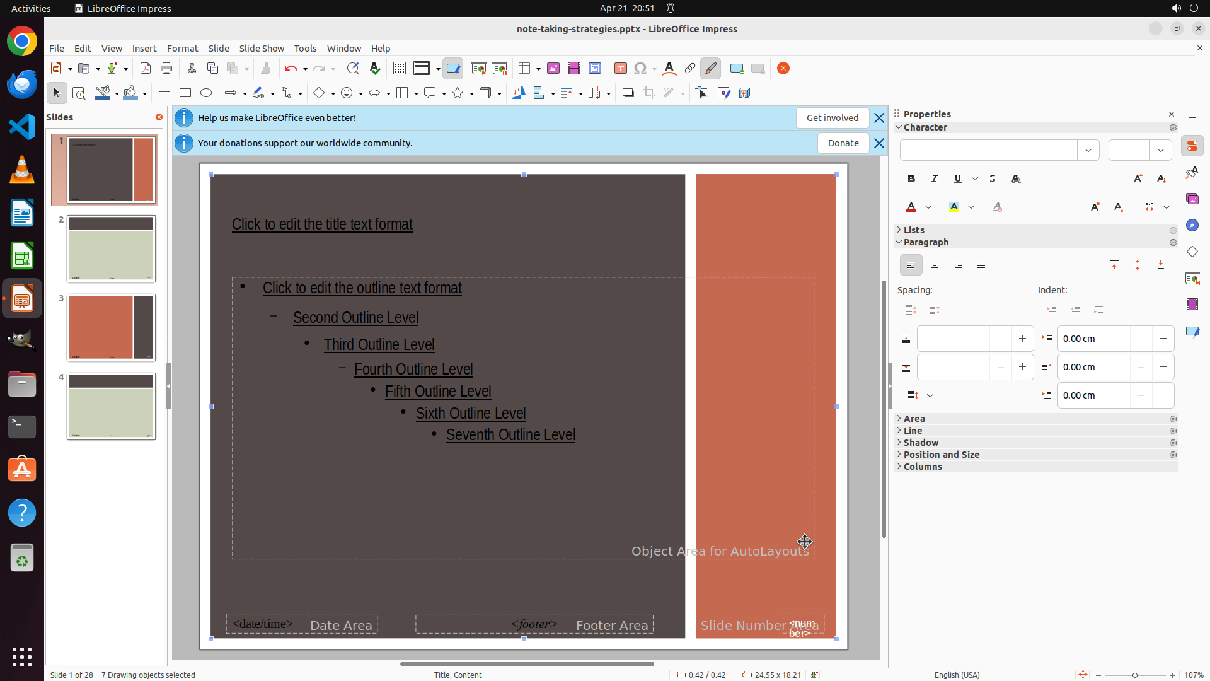The width and height of the screenshot is (1210, 681).
Task: Enable center paragraph alignment
Action: [x=935, y=265]
